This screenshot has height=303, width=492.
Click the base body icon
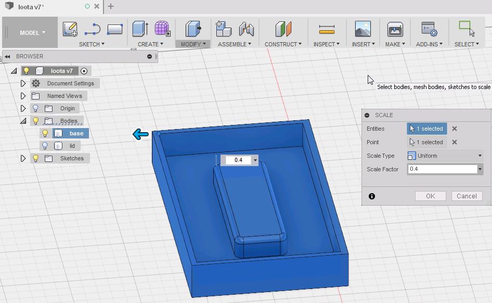click(58, 133)
